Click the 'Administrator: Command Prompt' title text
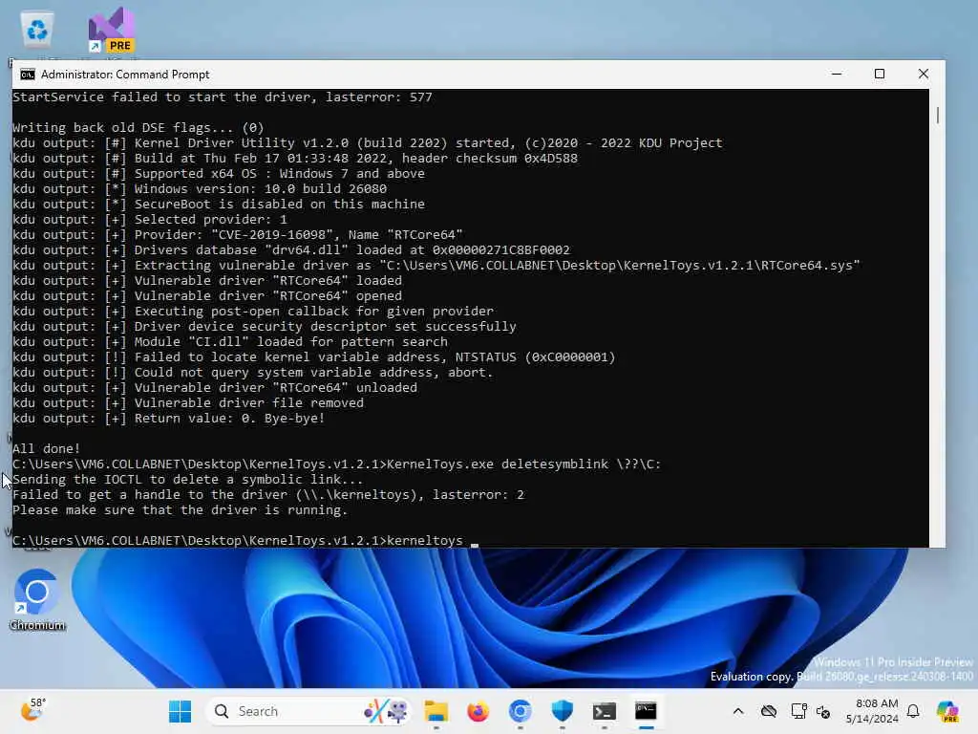The height and width of the screenshot is (734, 978). coord(125,75)
